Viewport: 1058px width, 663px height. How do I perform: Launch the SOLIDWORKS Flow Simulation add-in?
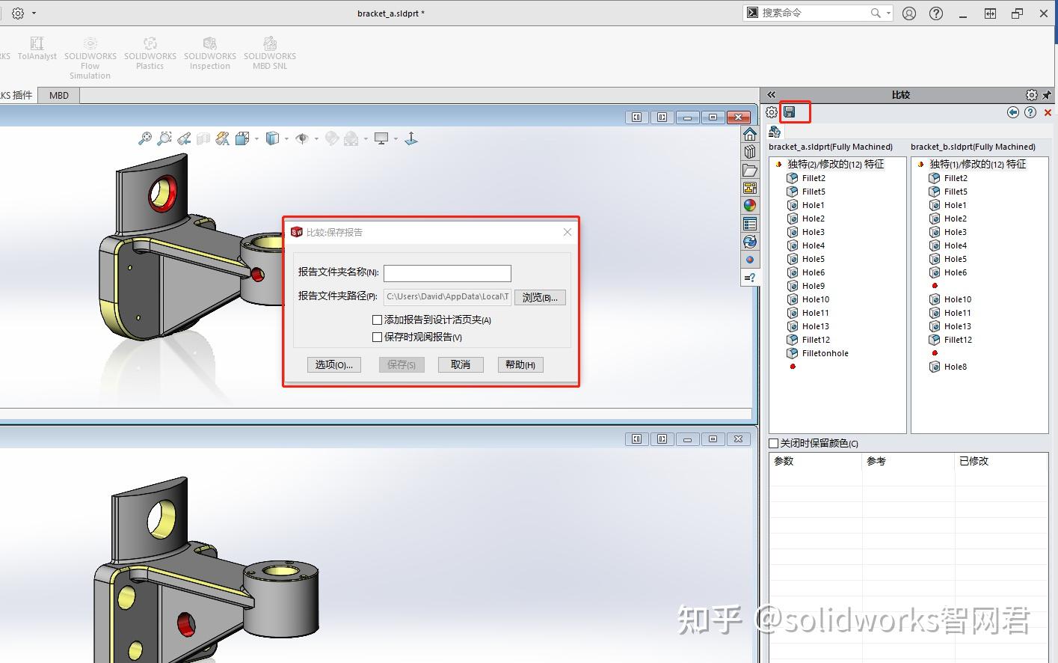pyautogui.click(x=90, y=52)
